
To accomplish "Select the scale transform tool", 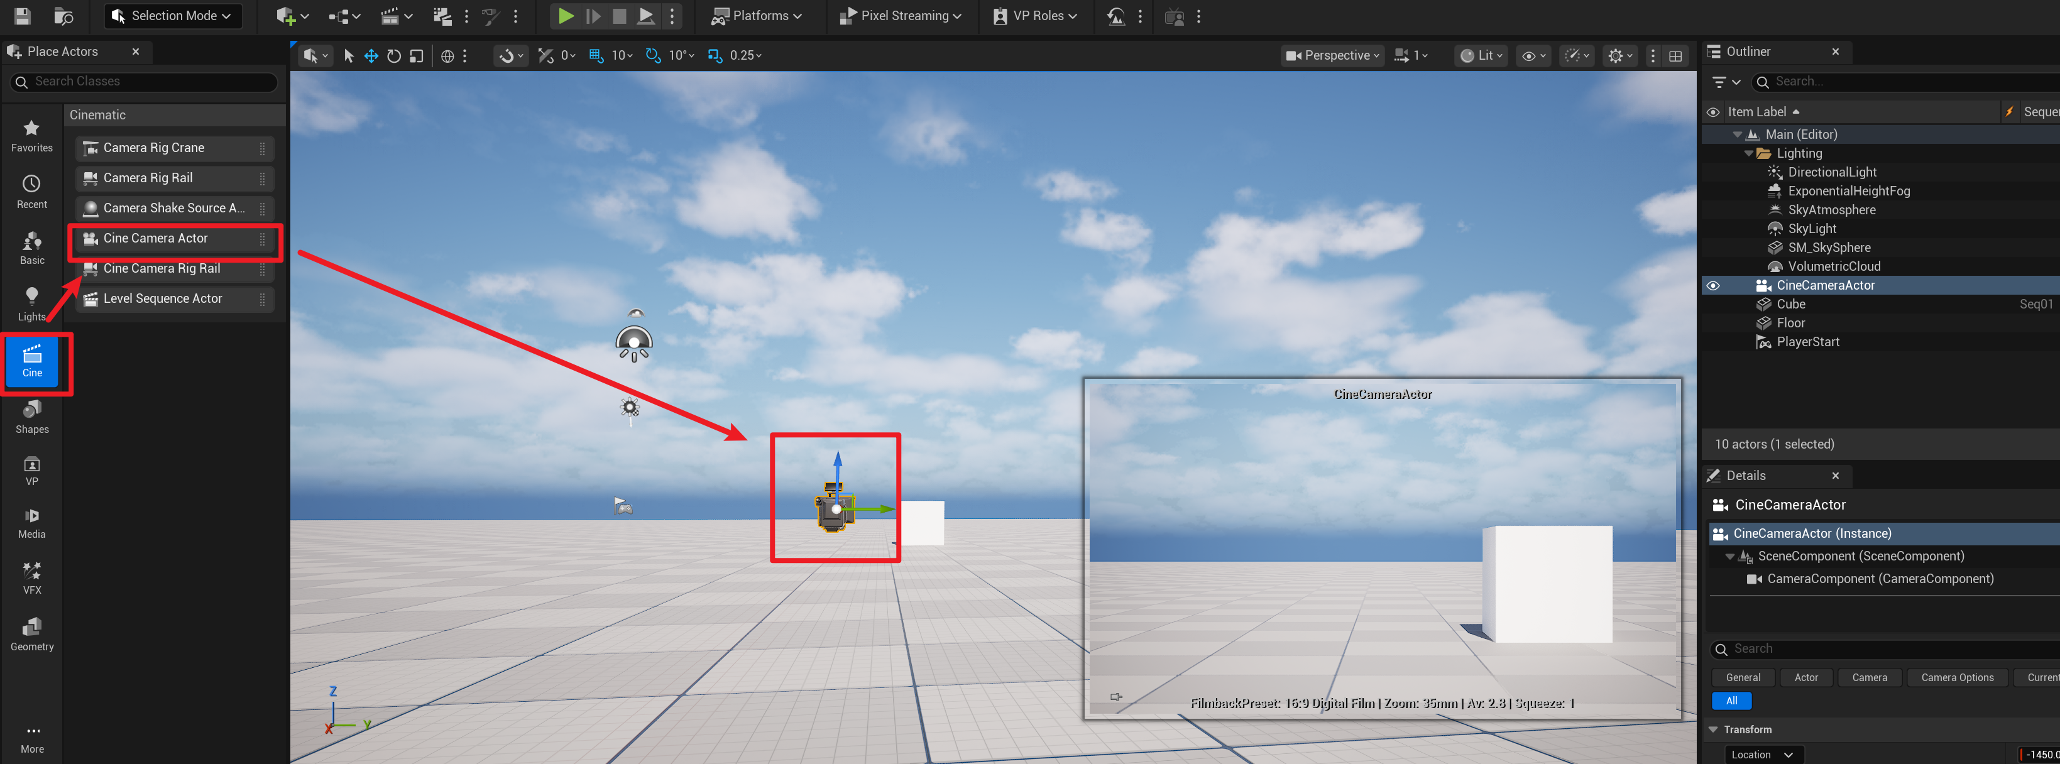I will (x=417, y=55).
